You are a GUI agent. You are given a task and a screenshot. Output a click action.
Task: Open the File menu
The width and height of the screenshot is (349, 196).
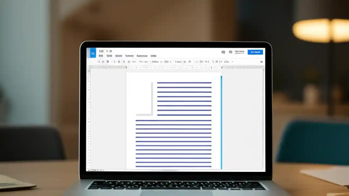click(101, 56)
